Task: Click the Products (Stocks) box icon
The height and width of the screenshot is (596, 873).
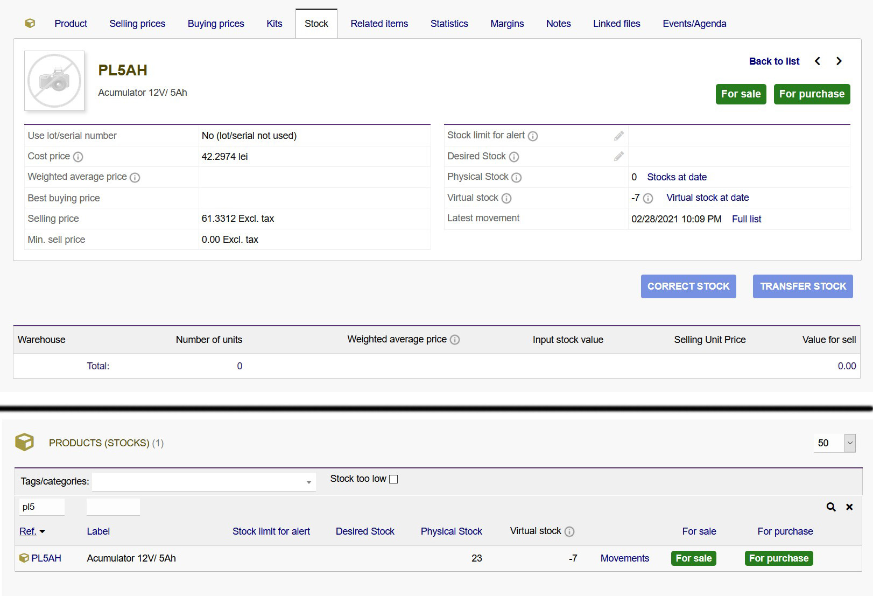Action: [x=24, y=443]
